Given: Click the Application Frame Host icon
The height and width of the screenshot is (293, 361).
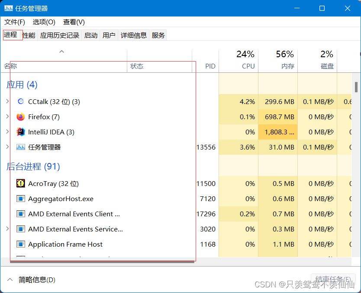Looking at the screenshot, I should pyautogui.click(x=20, y=244).
